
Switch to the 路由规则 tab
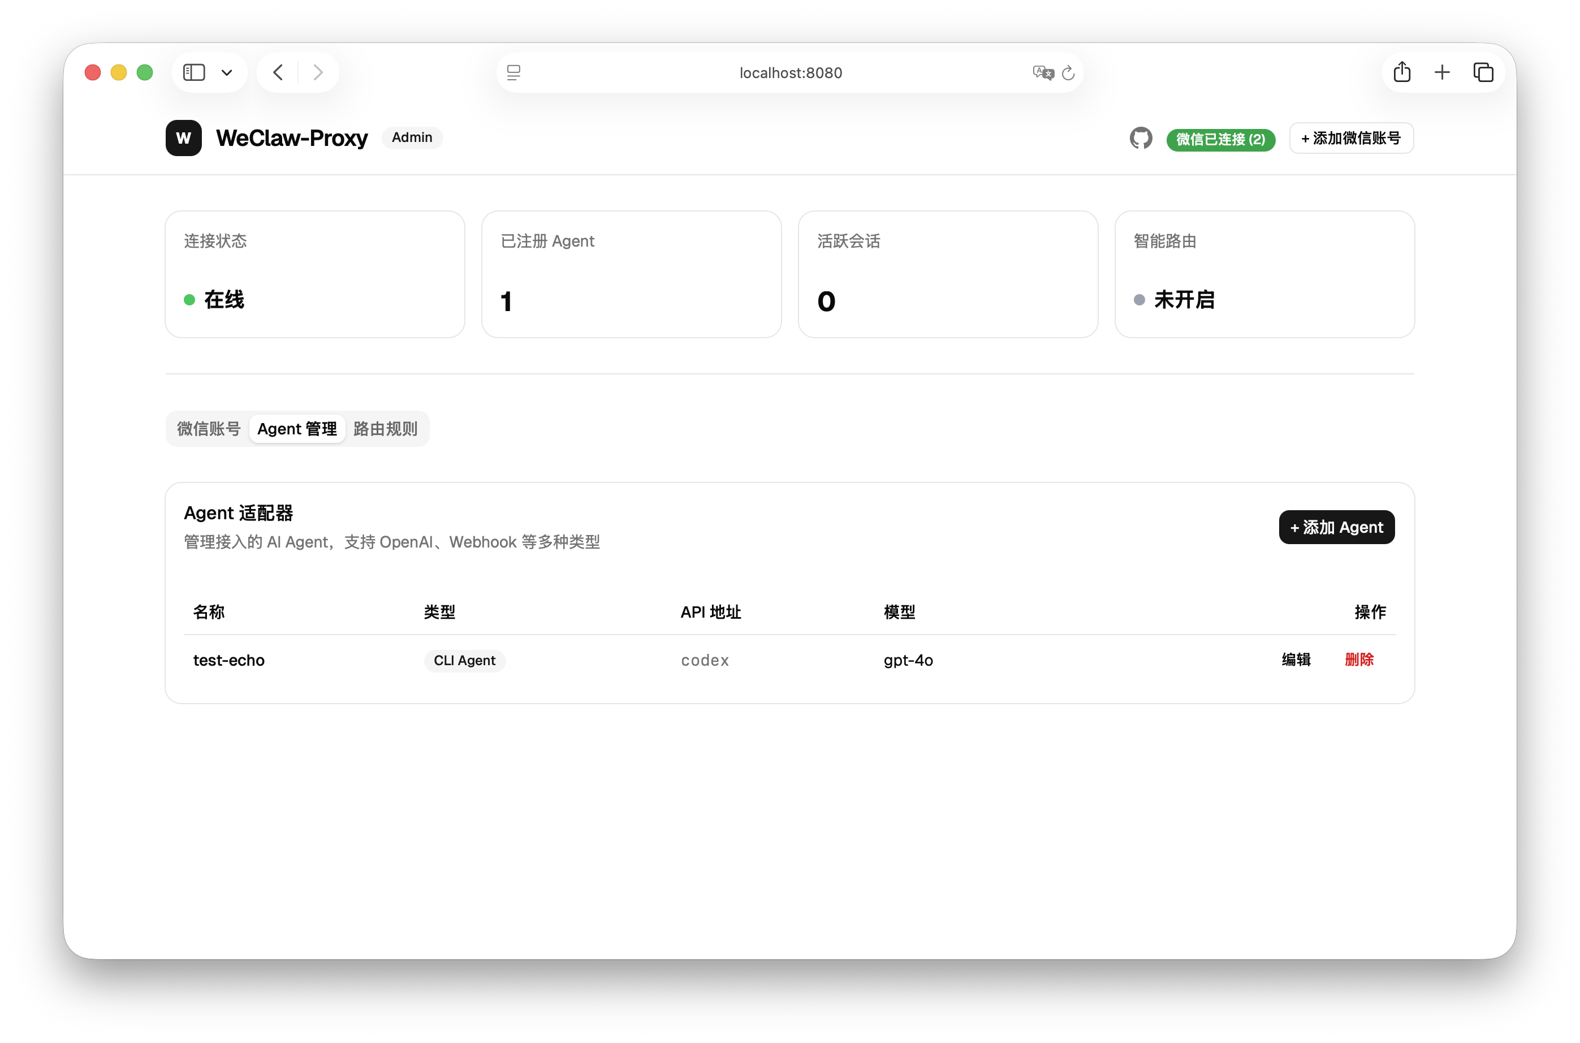386,429
